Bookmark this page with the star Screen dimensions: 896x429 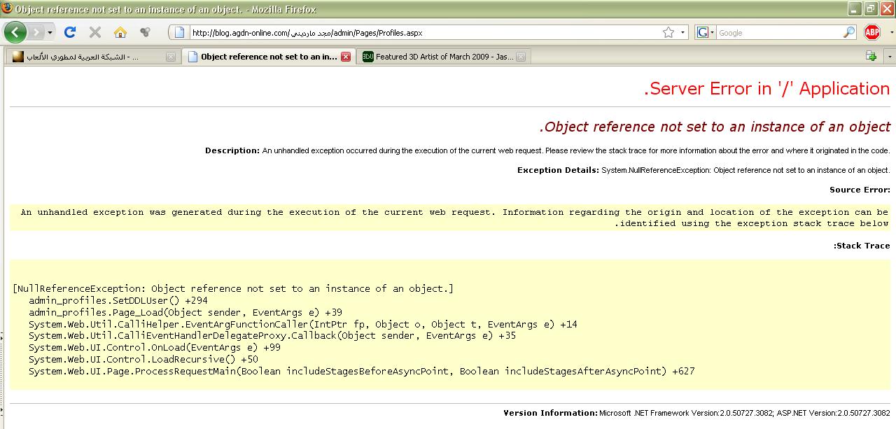click(668, 32)
